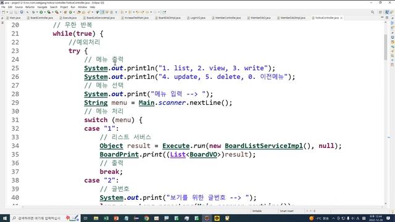Maximize the editor area
The height and width of the screenshot is (222, 395).
coord(387,18)
